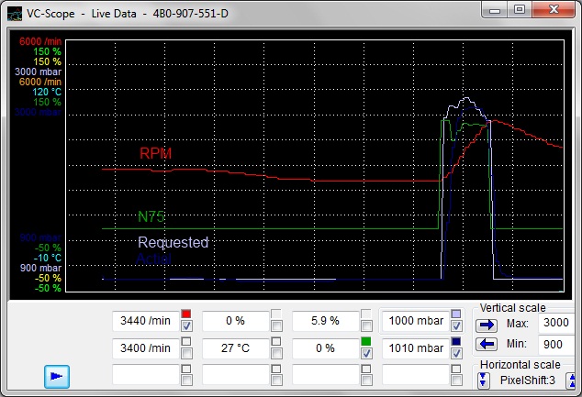Click the green color swatch beside 0 %
The image size is (582, 397).
coord(366,341)
